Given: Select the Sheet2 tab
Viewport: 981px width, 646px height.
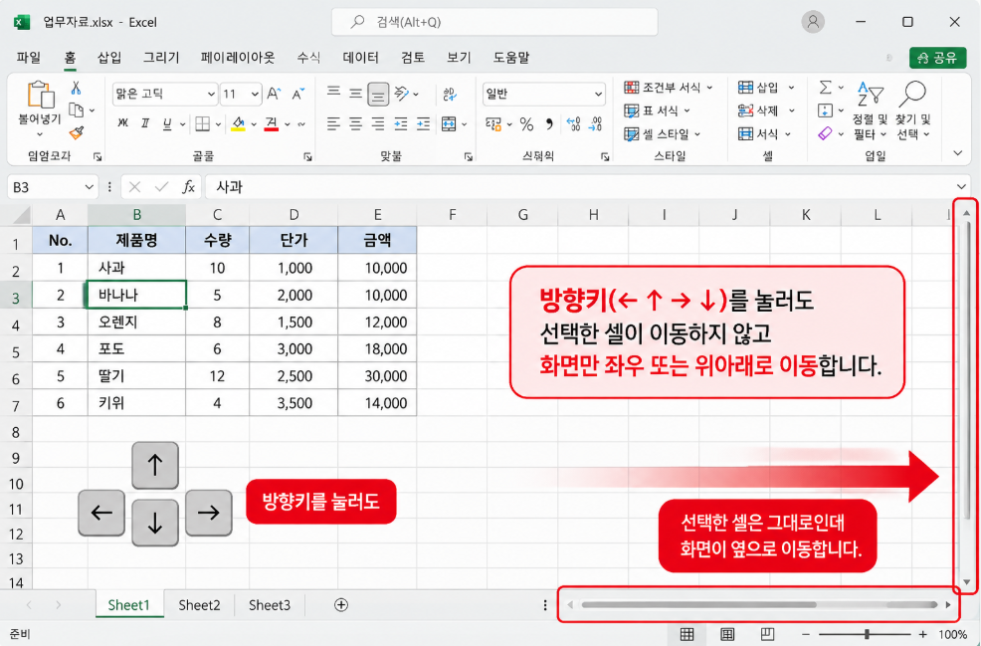Looking at the screenshot, I should point(199,604).
